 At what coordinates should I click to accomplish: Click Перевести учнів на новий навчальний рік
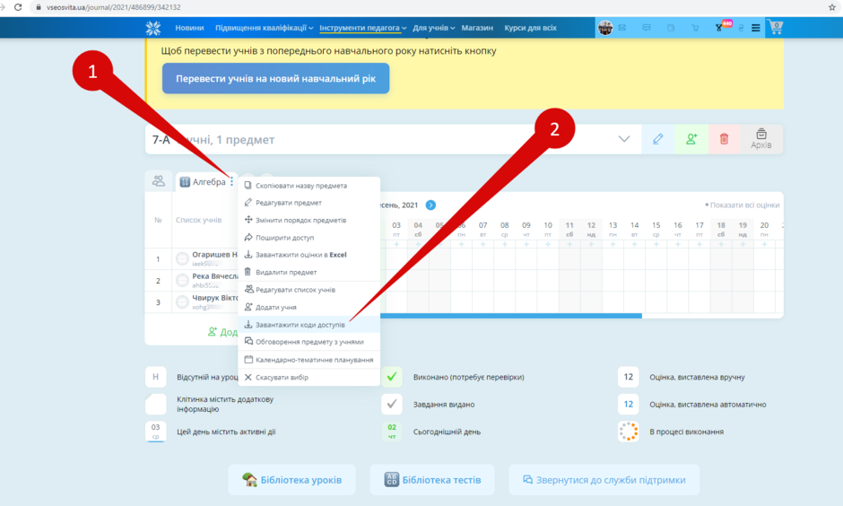[x=276, y=79]
